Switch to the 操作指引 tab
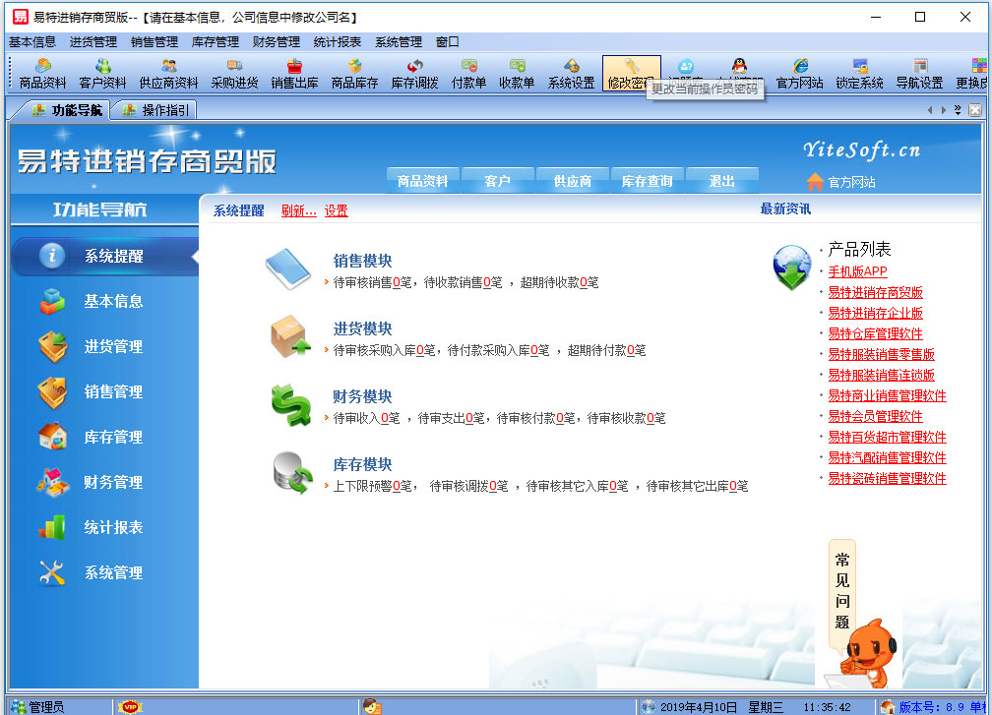 pyautogui.click(x=155, y=110)
